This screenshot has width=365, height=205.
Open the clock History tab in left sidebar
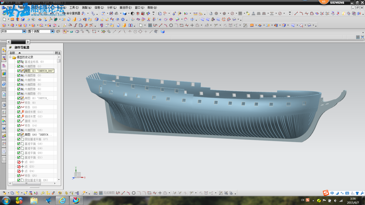tap(4, 105)
